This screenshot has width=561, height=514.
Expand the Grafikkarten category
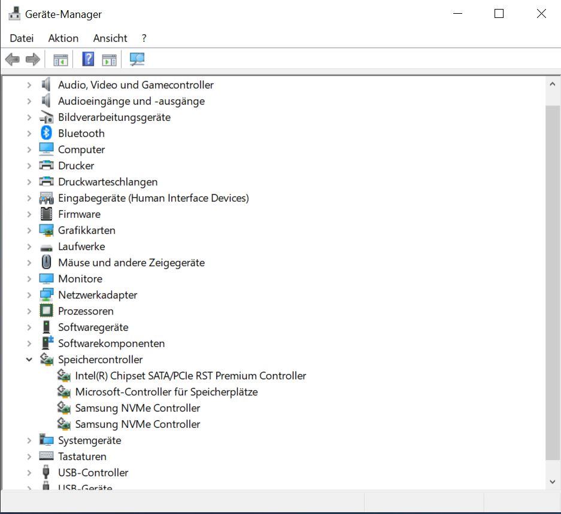[29, 230]
